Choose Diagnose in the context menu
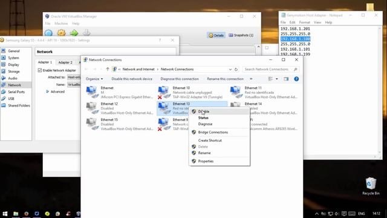 coord(205,124)
